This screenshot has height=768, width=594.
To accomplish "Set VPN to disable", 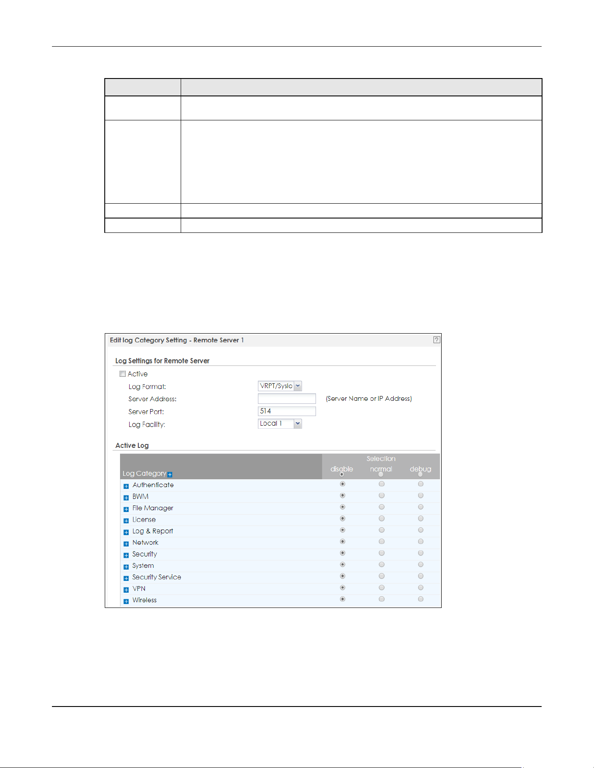I will 343,587.
